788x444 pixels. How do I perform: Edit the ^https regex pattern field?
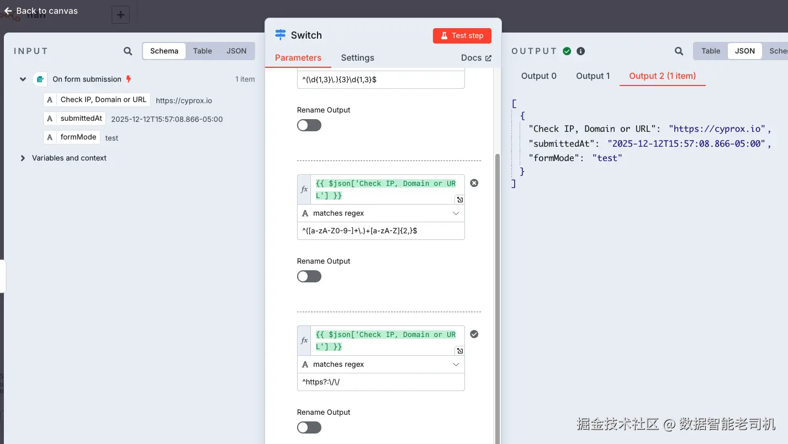click(381, 382)
